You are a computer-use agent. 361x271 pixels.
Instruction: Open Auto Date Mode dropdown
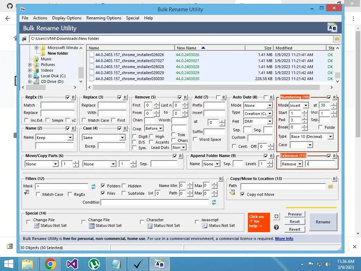(x=270, y=106)
